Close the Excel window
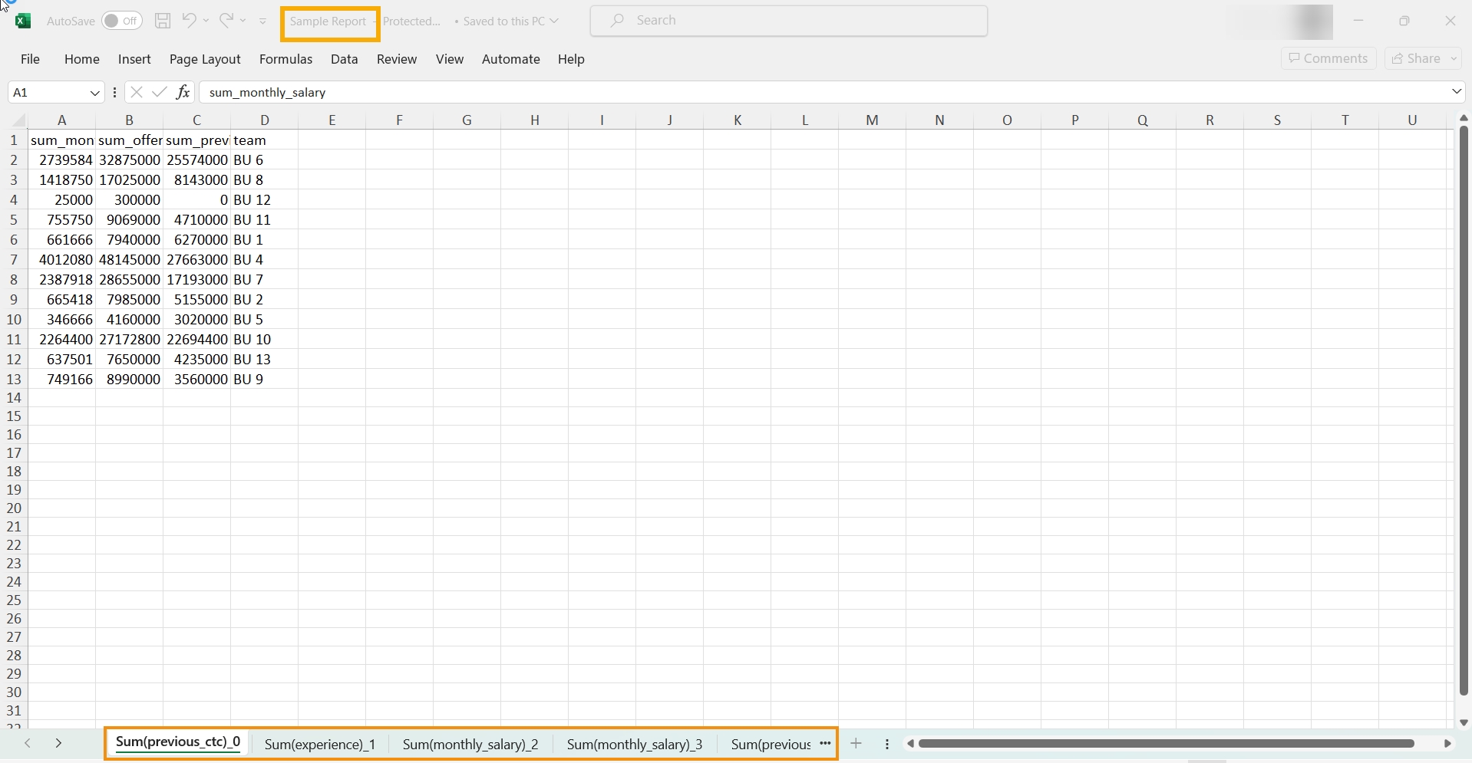The image size is (1472, 763). coord(1451,21)
